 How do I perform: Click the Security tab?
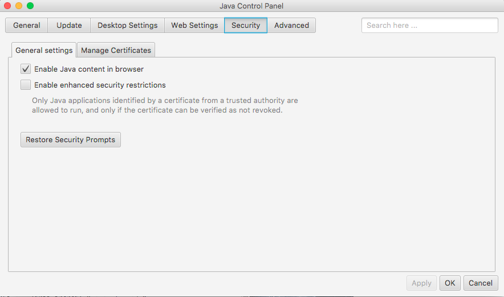[246, 26]
